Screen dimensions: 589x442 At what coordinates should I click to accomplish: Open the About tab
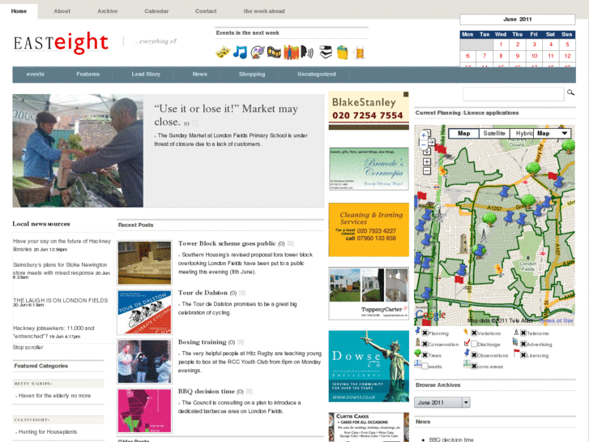coord(62,11)
